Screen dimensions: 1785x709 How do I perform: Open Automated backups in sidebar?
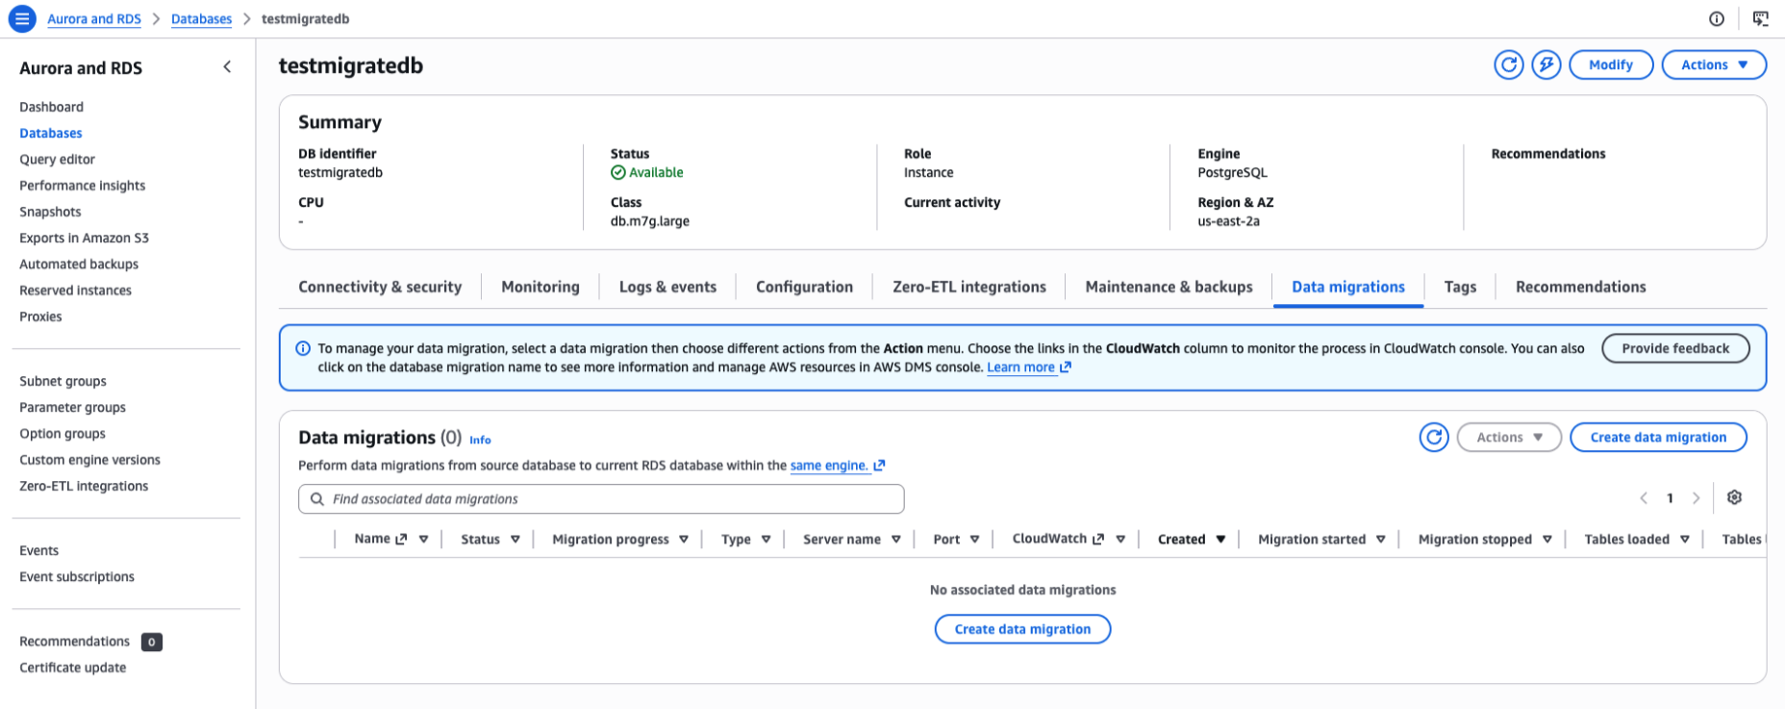[79, 264]
